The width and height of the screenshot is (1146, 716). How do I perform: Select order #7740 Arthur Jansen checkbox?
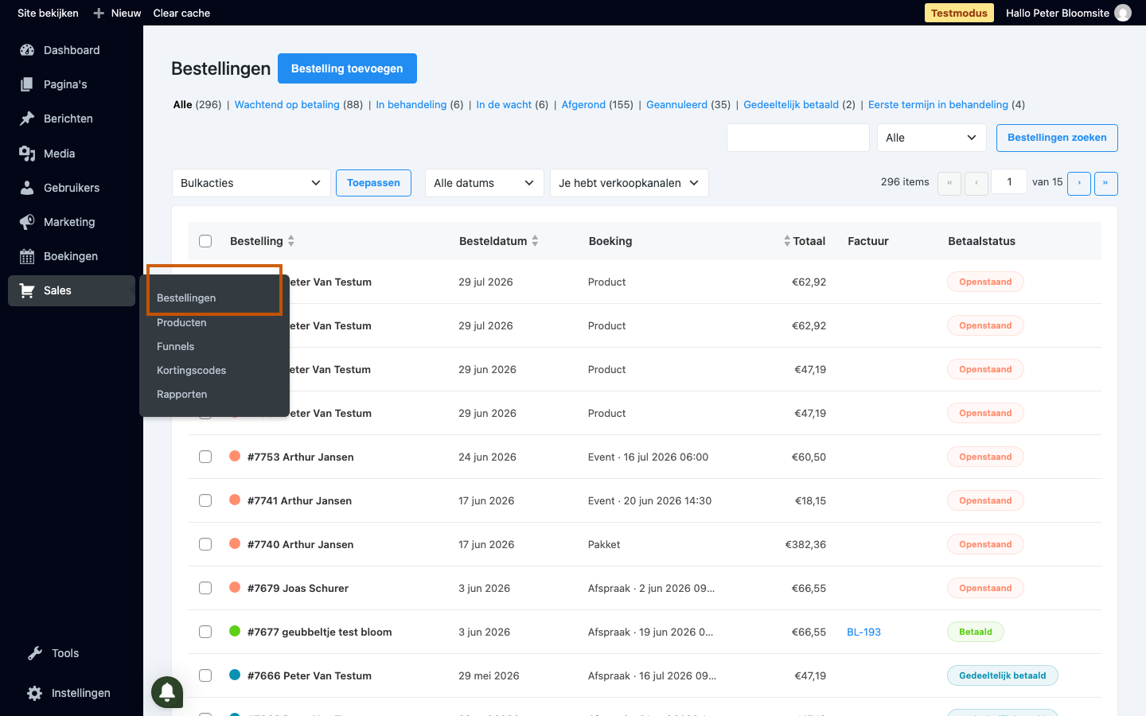(205, 544)
